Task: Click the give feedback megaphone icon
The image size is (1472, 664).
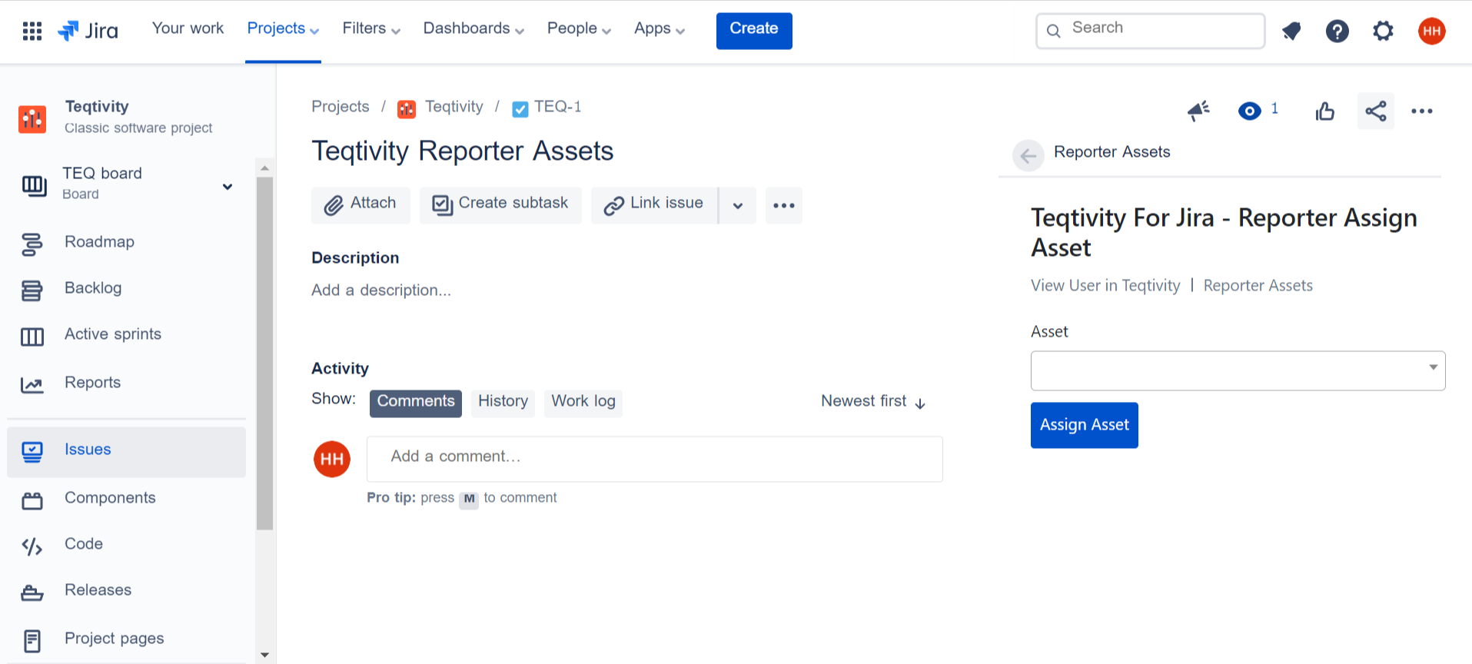Action: tap(1198, 111)
